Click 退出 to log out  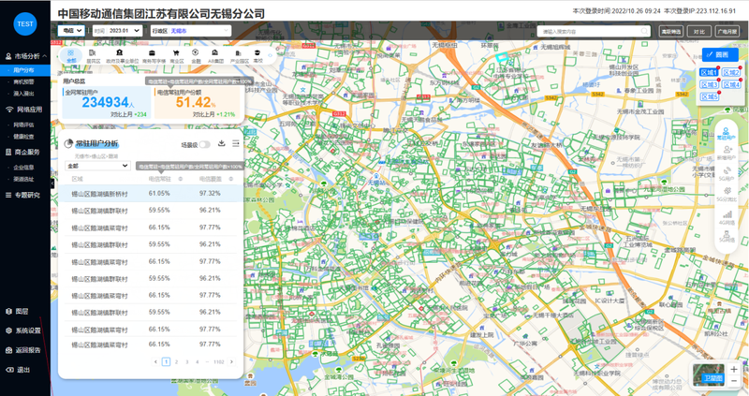click(x=18, y=370)
